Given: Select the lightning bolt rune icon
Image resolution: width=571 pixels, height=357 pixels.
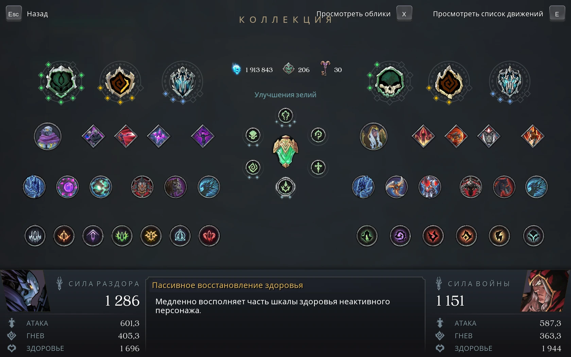Looking at the screenshot, I should point(499,236).
